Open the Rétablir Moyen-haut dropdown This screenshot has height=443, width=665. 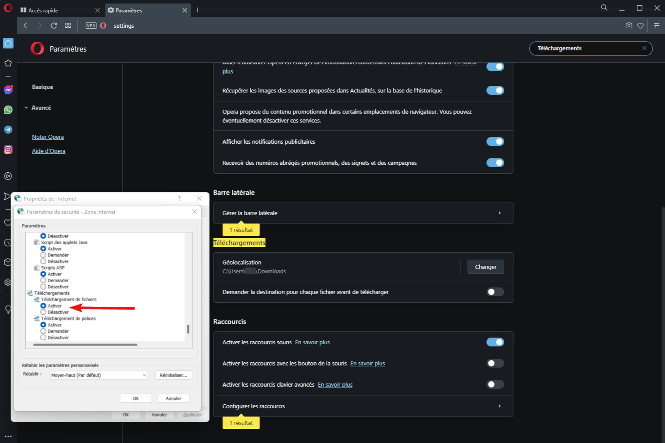click(x=99, y=375)
